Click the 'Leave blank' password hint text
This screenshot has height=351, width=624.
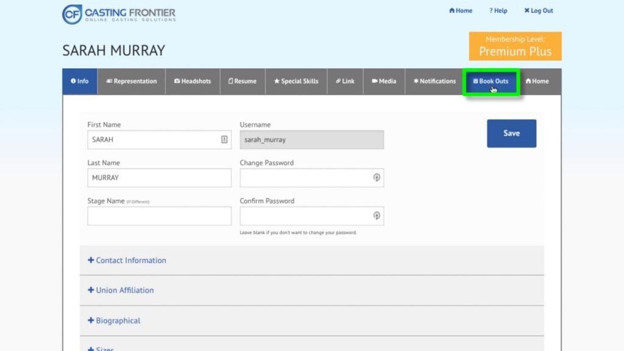298,232
